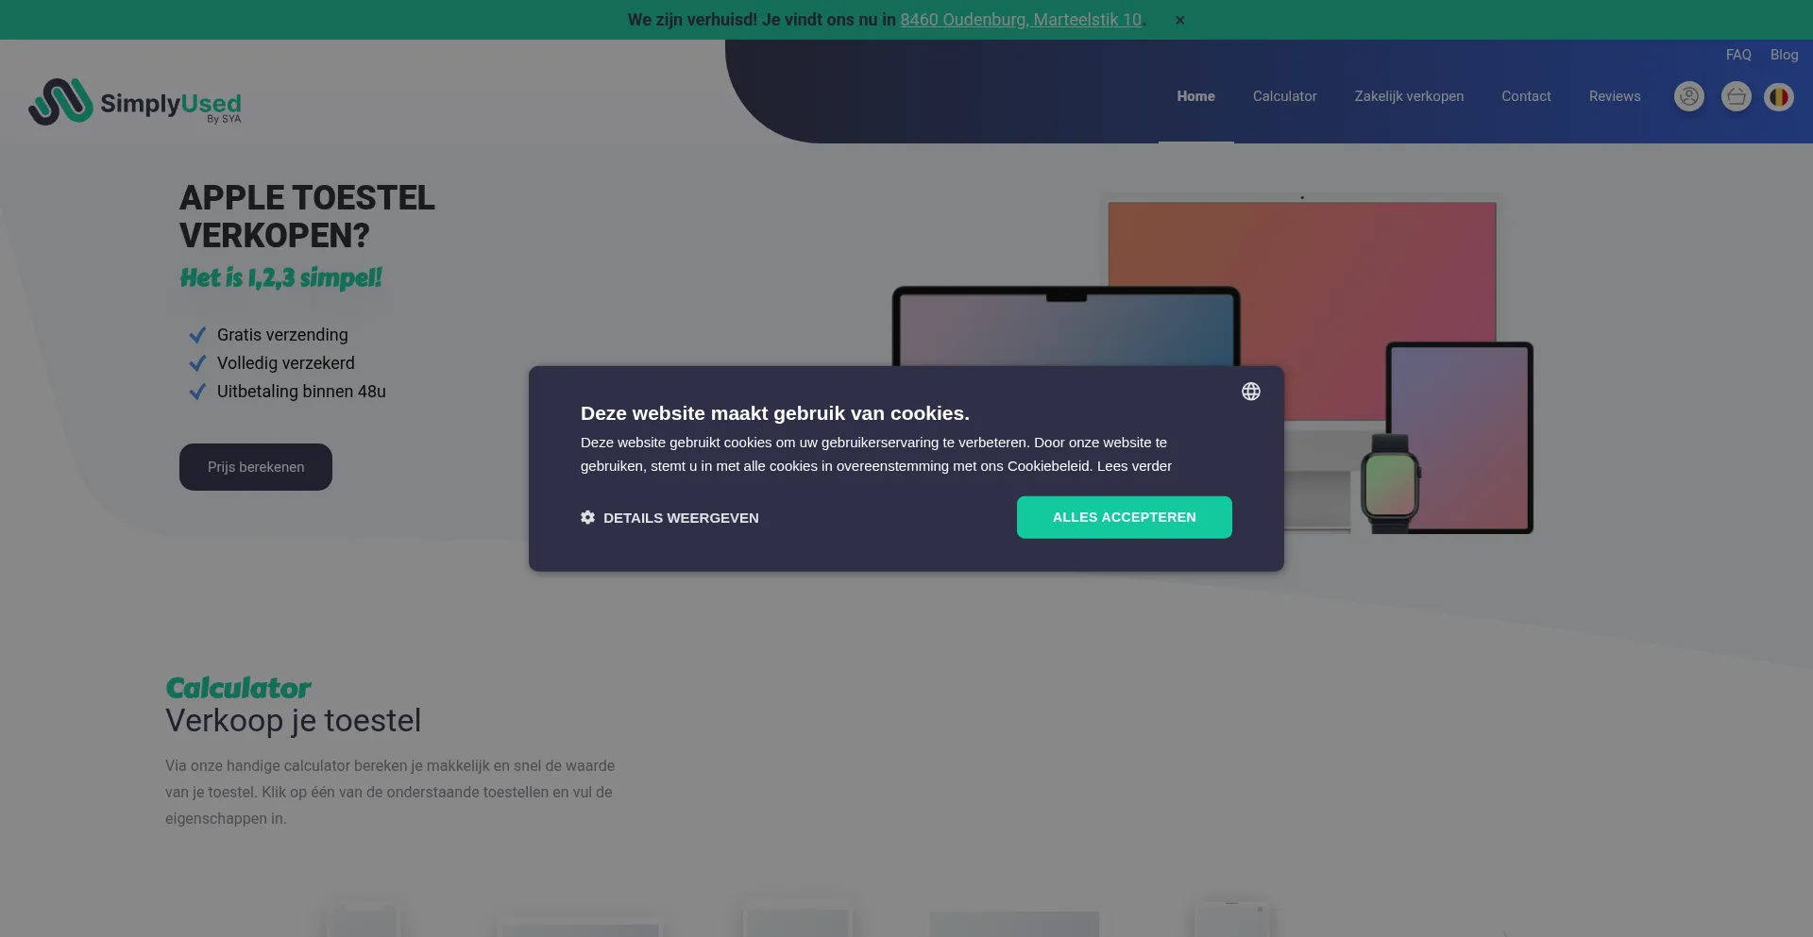Open the shopping basket icon

pyautogui.click(x=1736, y=96)
